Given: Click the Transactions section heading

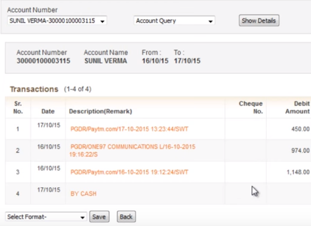Looking at the screenshot, I should 34,89.
